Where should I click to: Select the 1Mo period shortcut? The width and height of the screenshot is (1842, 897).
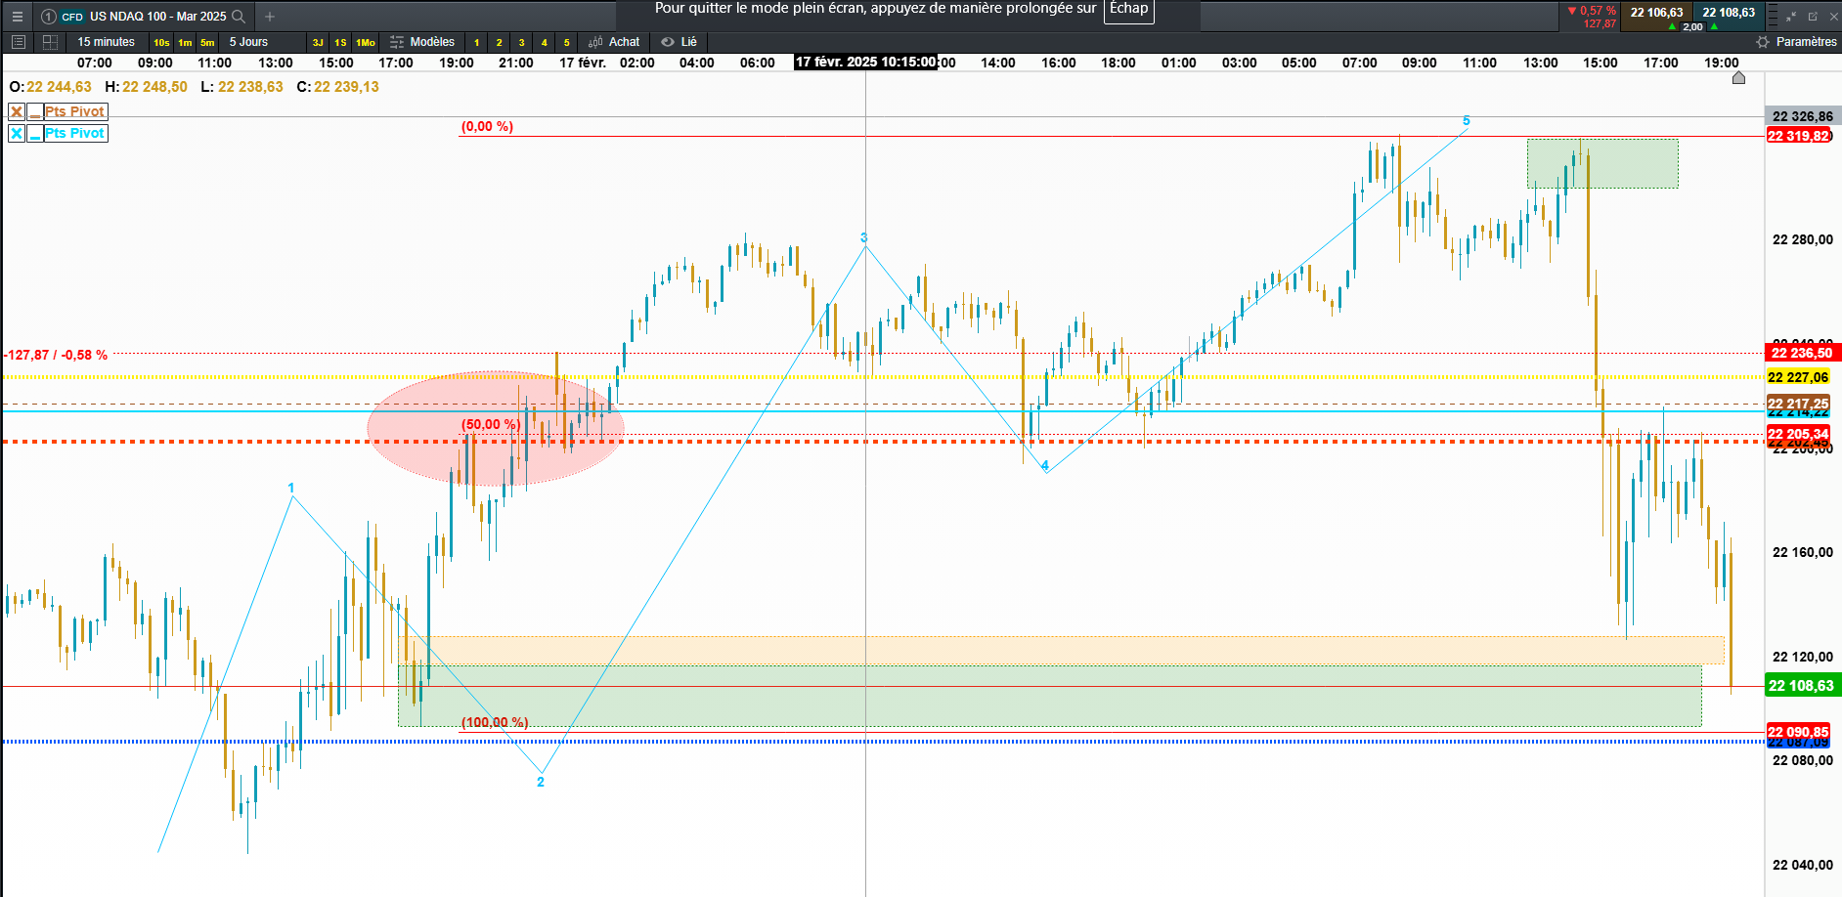point(365,42)
